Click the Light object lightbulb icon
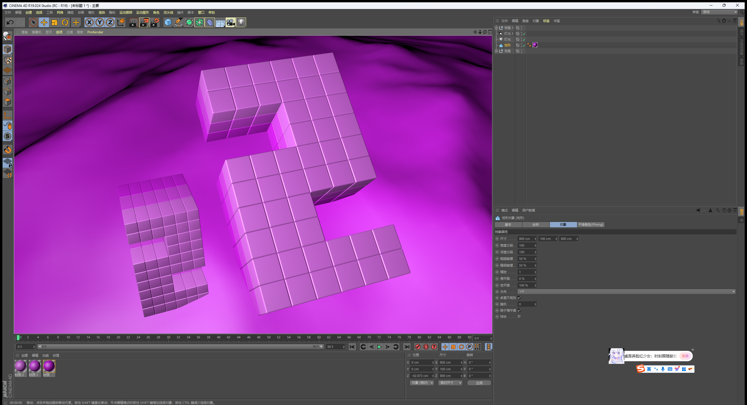The width and height of the screenshot is (747, 405). (241, 22)
